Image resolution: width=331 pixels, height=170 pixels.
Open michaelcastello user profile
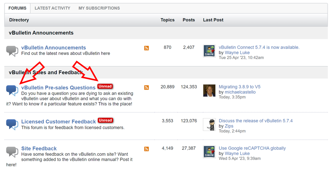click(x=240, y=92)
